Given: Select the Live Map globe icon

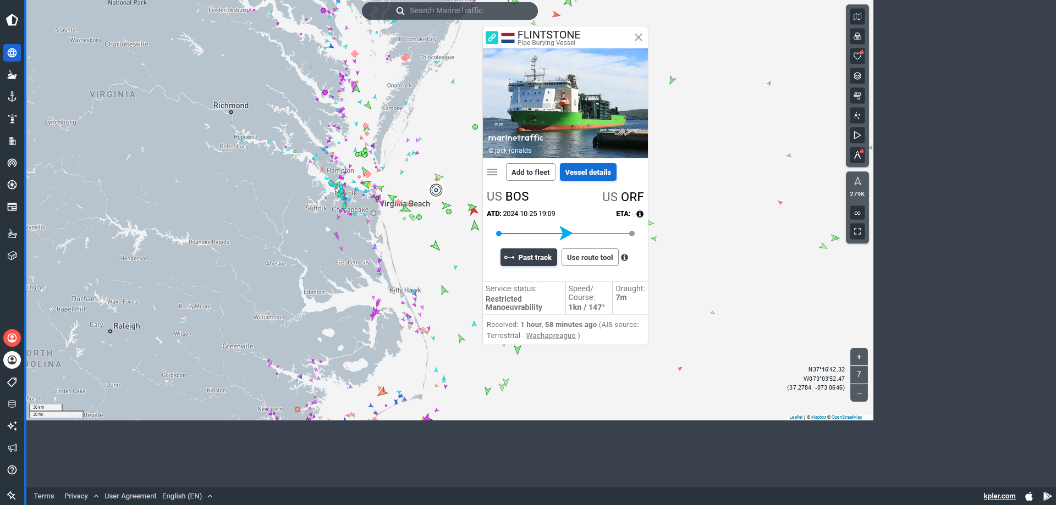Looking at the screenshot, I should (x=12, y=53).
